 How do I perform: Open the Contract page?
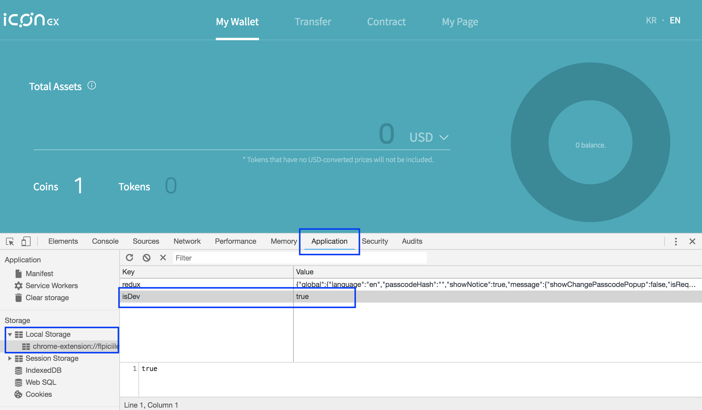coord(386,22)
